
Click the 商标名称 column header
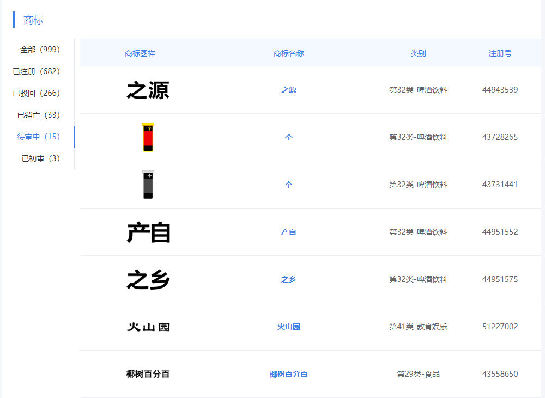[x=288, y=53]
